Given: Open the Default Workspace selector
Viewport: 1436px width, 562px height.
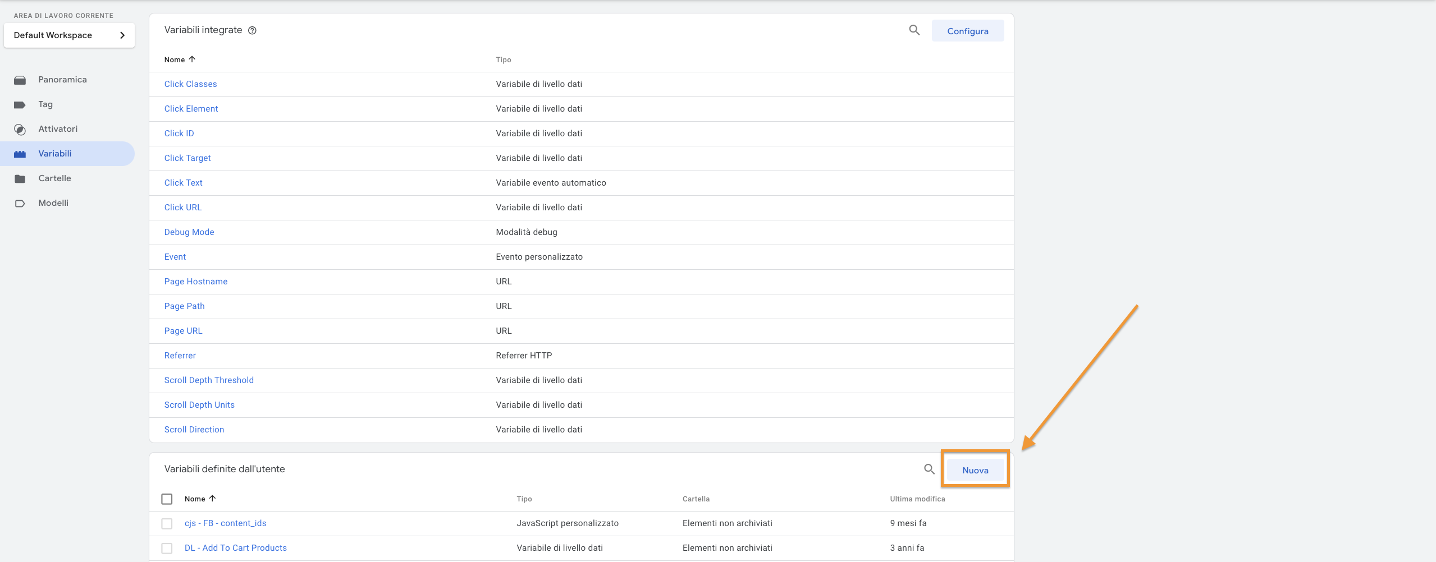Looking at the screenshot, I should click(x=69, y=35).
